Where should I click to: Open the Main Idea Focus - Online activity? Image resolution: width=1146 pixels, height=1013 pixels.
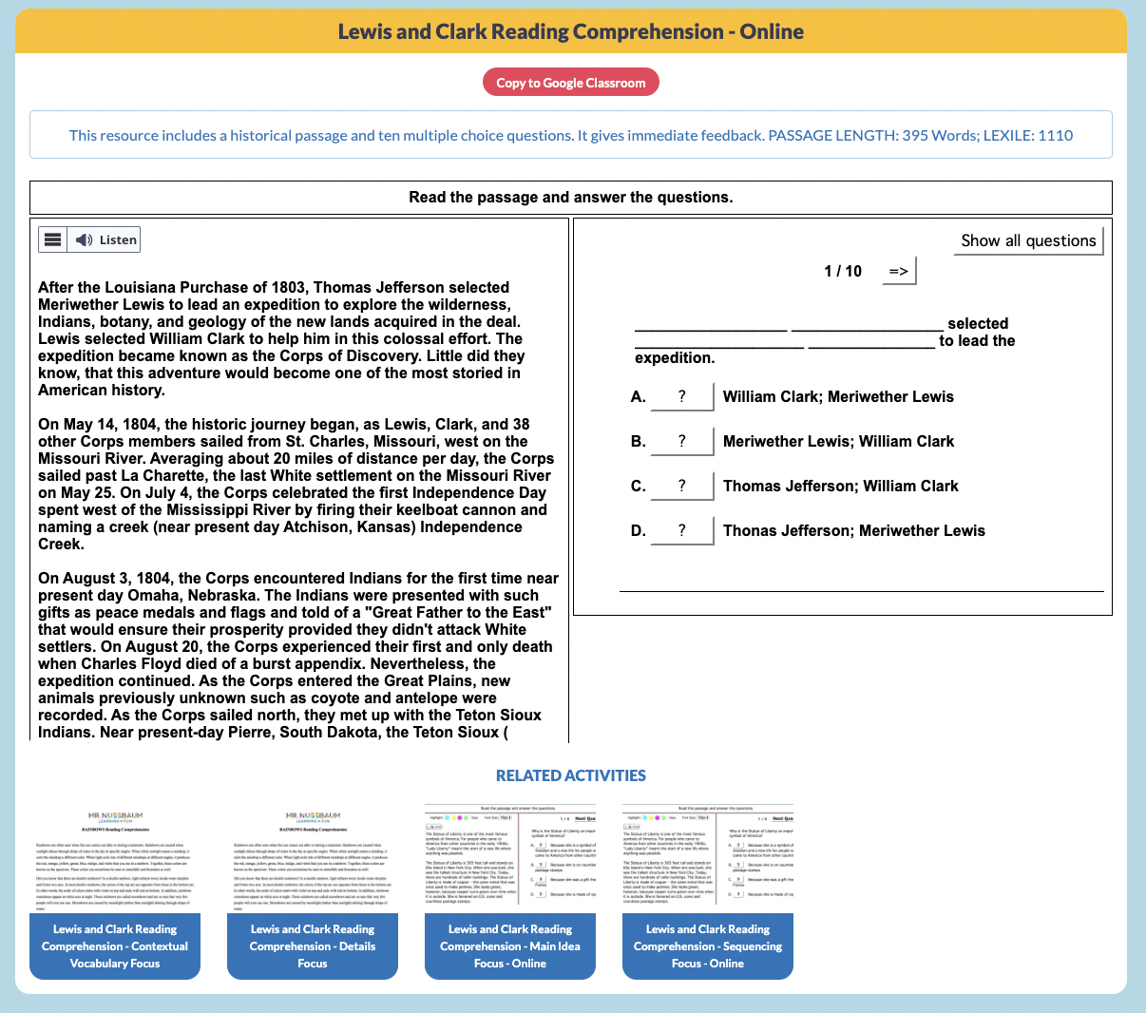(x=509, y=946)
